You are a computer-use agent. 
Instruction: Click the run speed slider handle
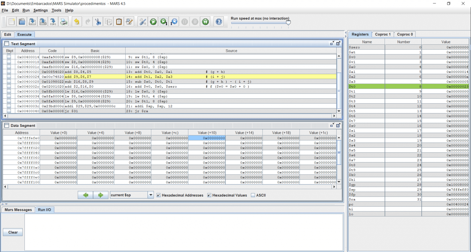coord(288,23)
